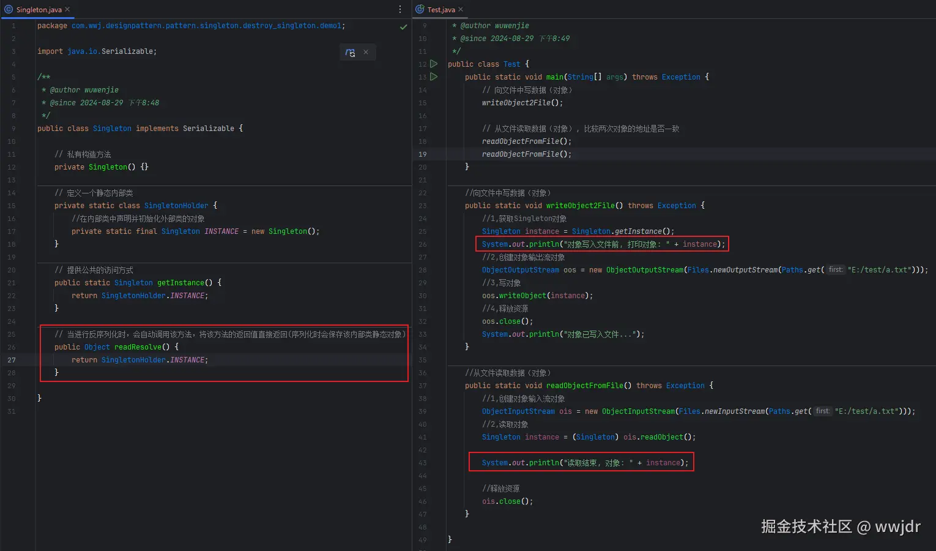Dismiss the floating Maven reload popup
This screenshot has height=551, width=936.
click(x=366, y=52)
